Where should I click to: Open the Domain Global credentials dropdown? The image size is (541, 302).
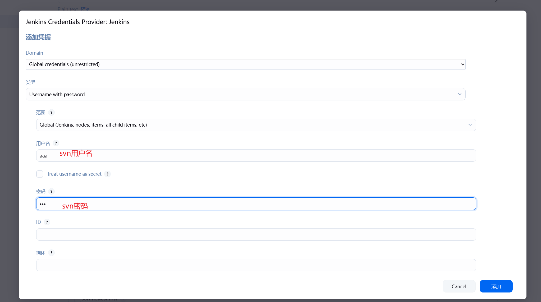pos(245,64)
